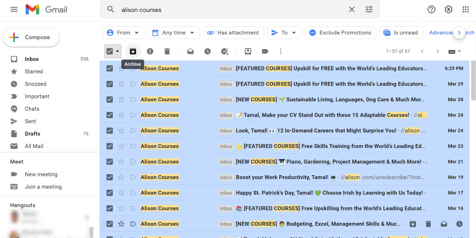This screenshot has height=238, width=476.
Task: Add selected emails to Tasks
Action: (225, 51)
